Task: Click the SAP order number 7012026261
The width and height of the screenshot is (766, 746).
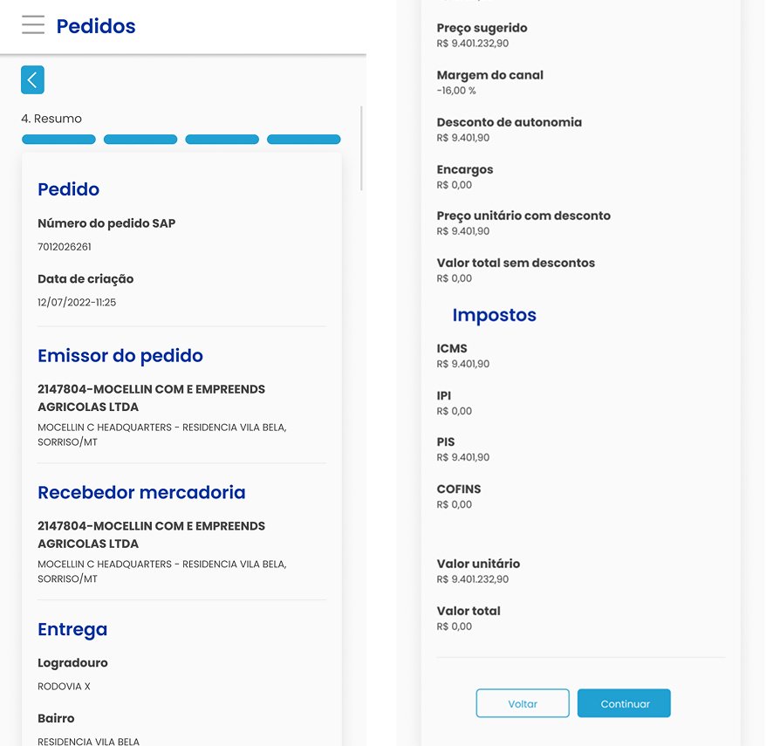Action: pos(65,247)
